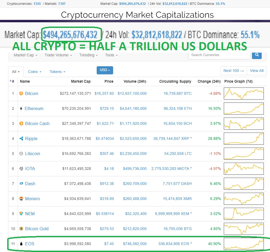Click top bar BTC Dominance 55.1%
The height and width of the screenshot is (252, 270).
220,3
